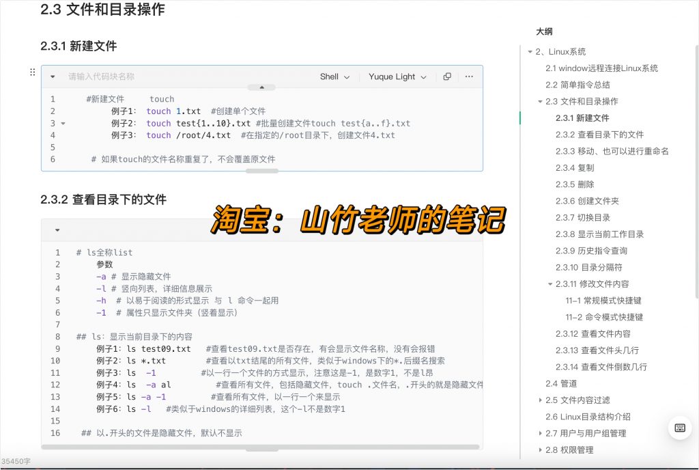Collapse the first Shell code block via its triangle
Viewport: 699px width, 470px height.
click(x=53, y=77)
